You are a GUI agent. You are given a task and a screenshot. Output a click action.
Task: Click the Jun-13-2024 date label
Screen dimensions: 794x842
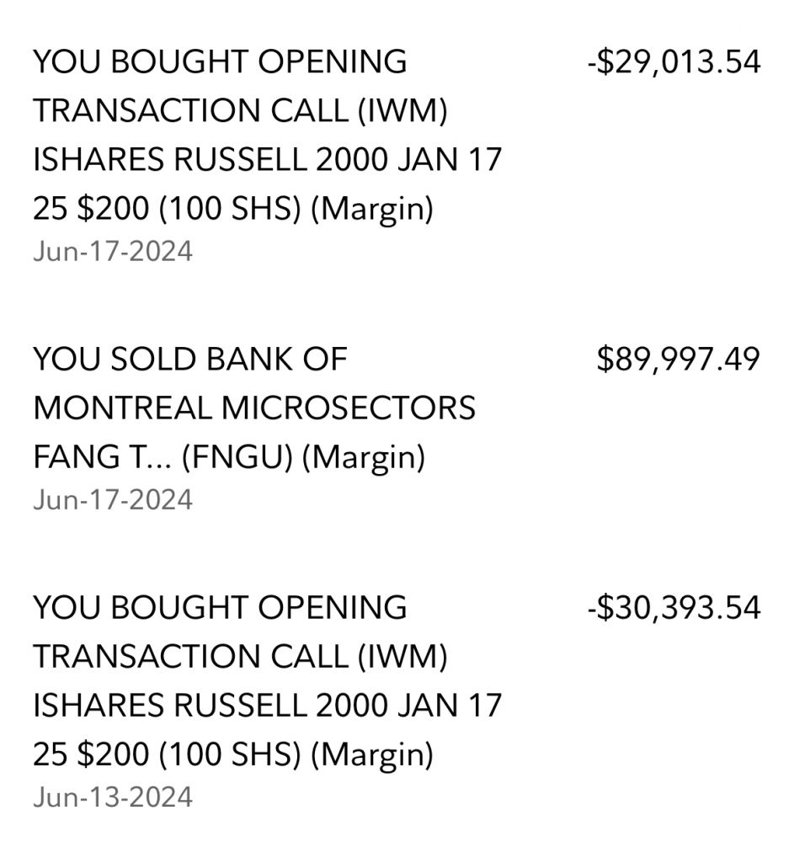113,797
